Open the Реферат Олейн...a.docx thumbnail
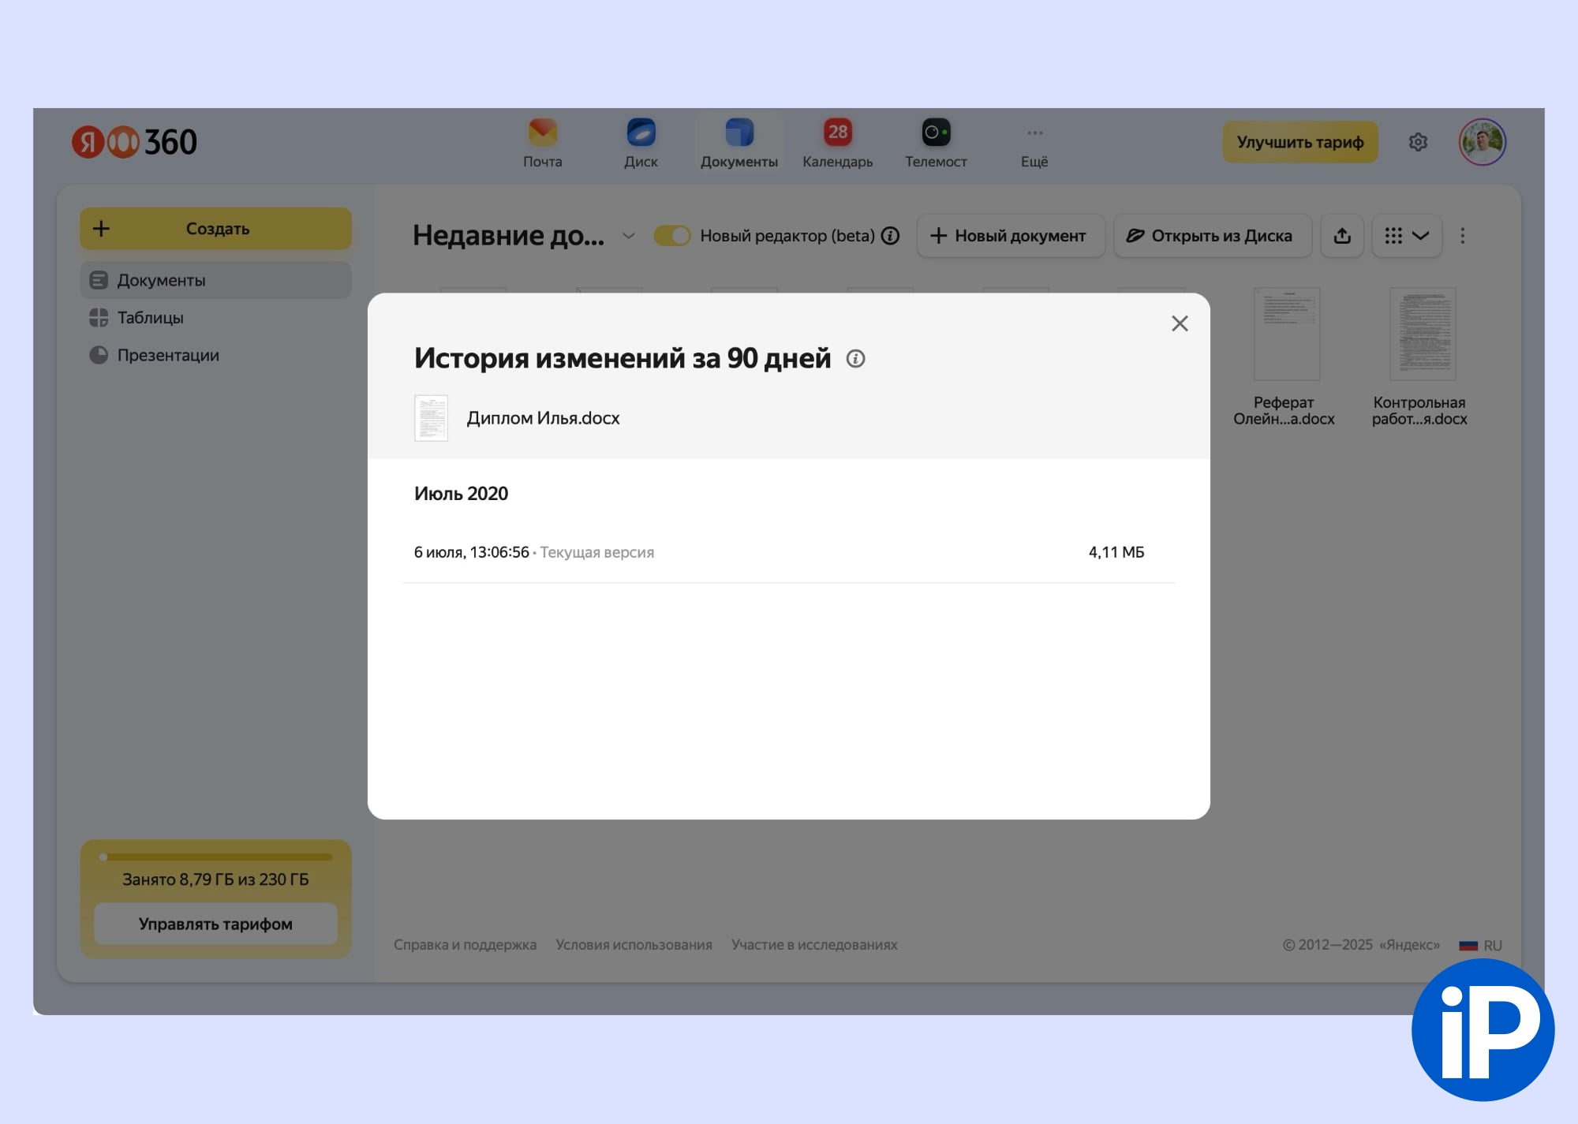This screenshot has width=1578, height=1124. point(1286,334)
